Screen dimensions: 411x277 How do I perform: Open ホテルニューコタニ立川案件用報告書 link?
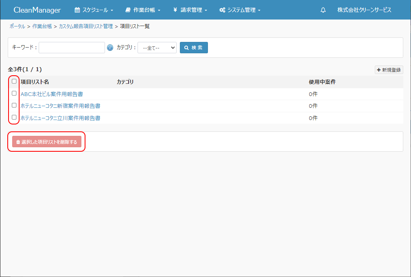tap(60, 118)
